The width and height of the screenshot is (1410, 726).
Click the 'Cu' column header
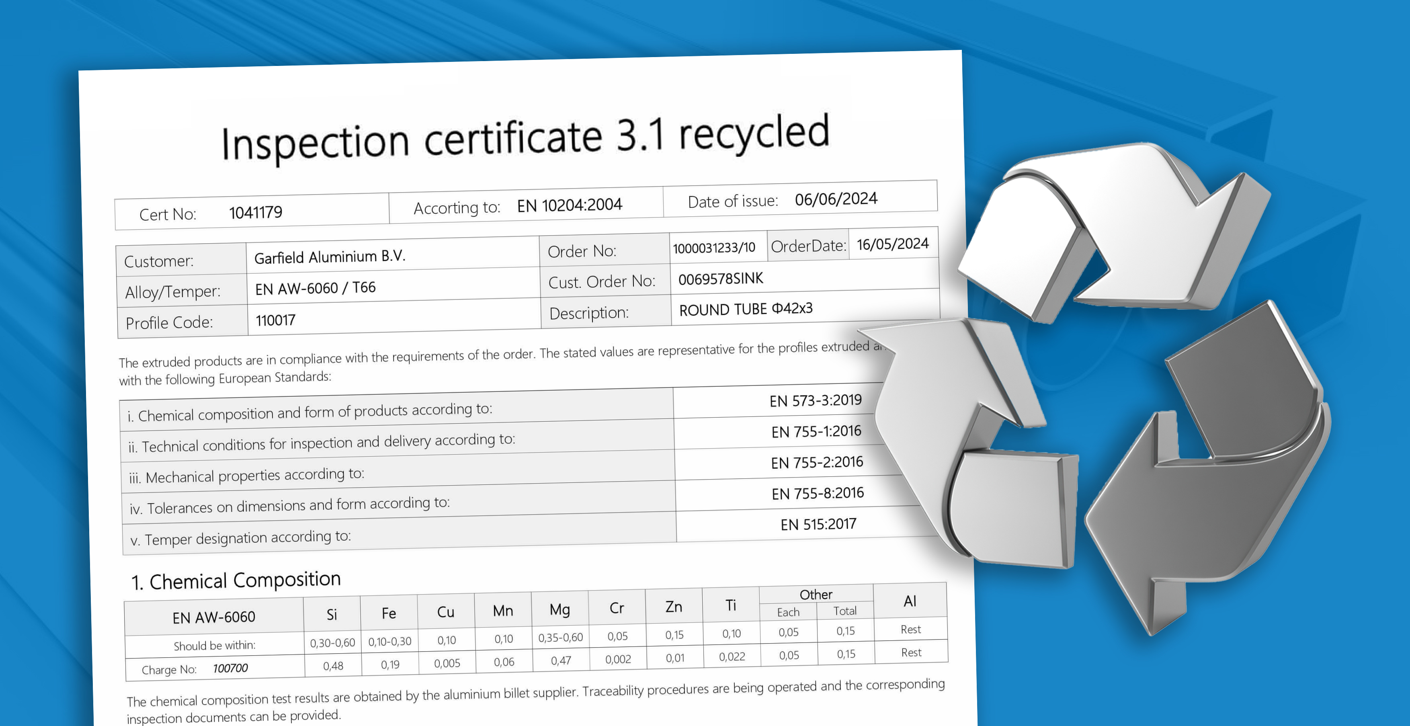click(x=446, y=611)
